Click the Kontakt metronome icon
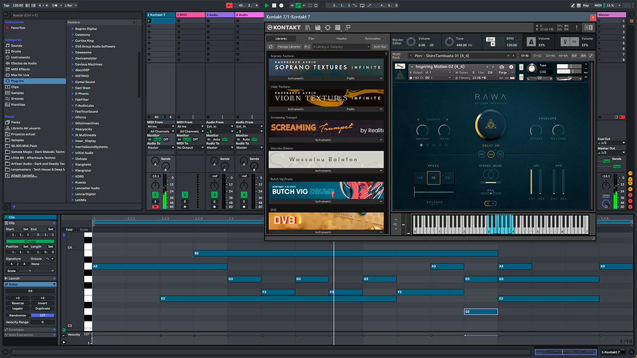The image size is (637, 358). [531, 41]
